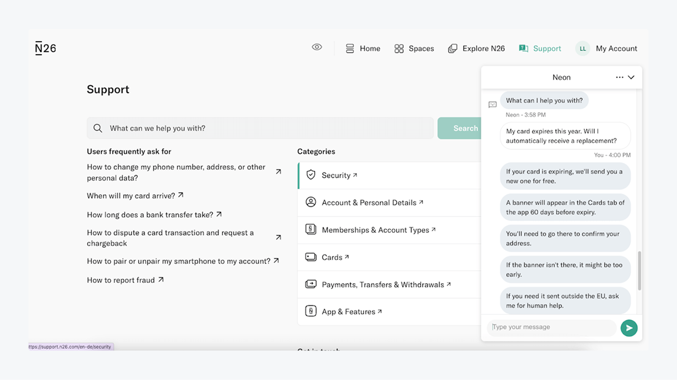Screen dimensions: 677x380
Task: Click the App & Features icon
Action: pyautogui.click(x=311, y=311)
